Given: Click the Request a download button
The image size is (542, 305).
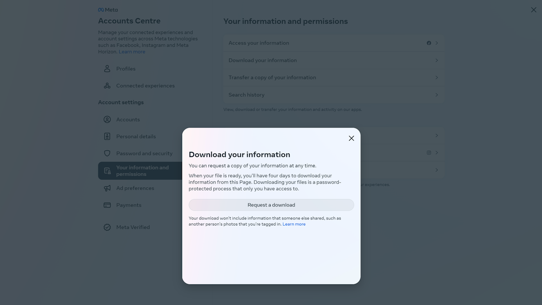Looking at the screenshot, I should tap(271, 205).
